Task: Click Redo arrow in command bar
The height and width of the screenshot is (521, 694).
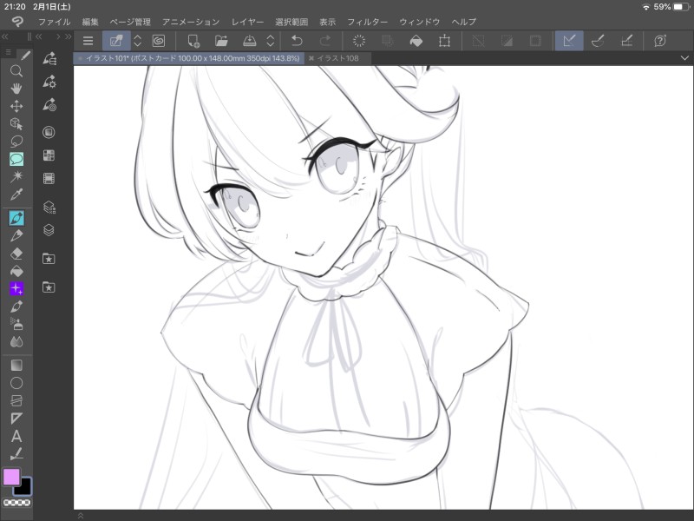Action: coord(325,41)
